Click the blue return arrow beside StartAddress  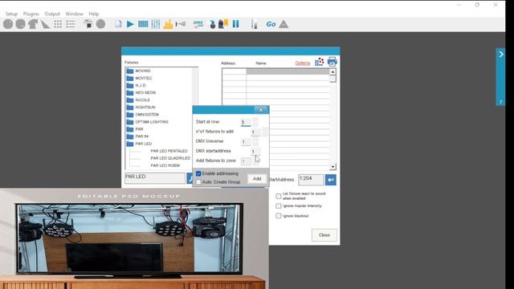point(330,180)
